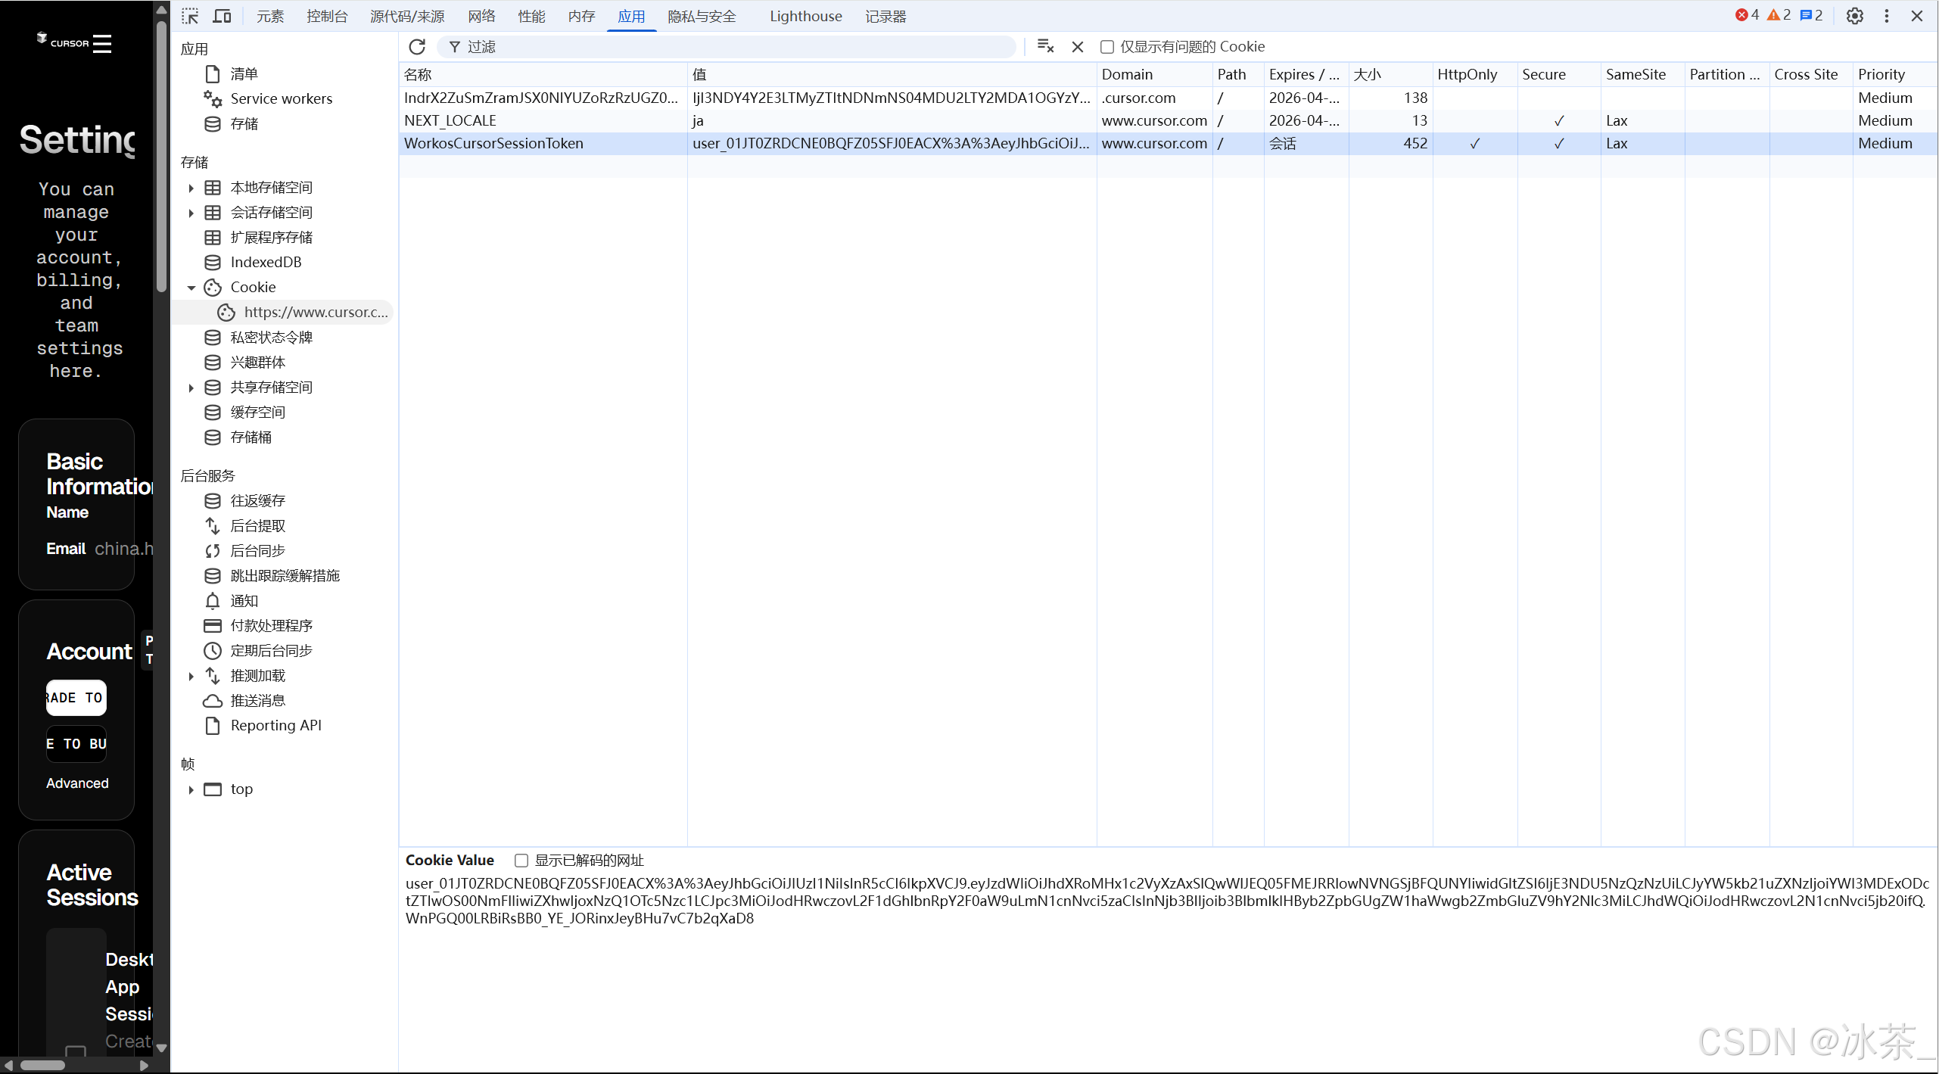This screenshot has height=1074, width=1939.
Task: Delete selected cookie with X icon
Action: (x=1078, y=47)
